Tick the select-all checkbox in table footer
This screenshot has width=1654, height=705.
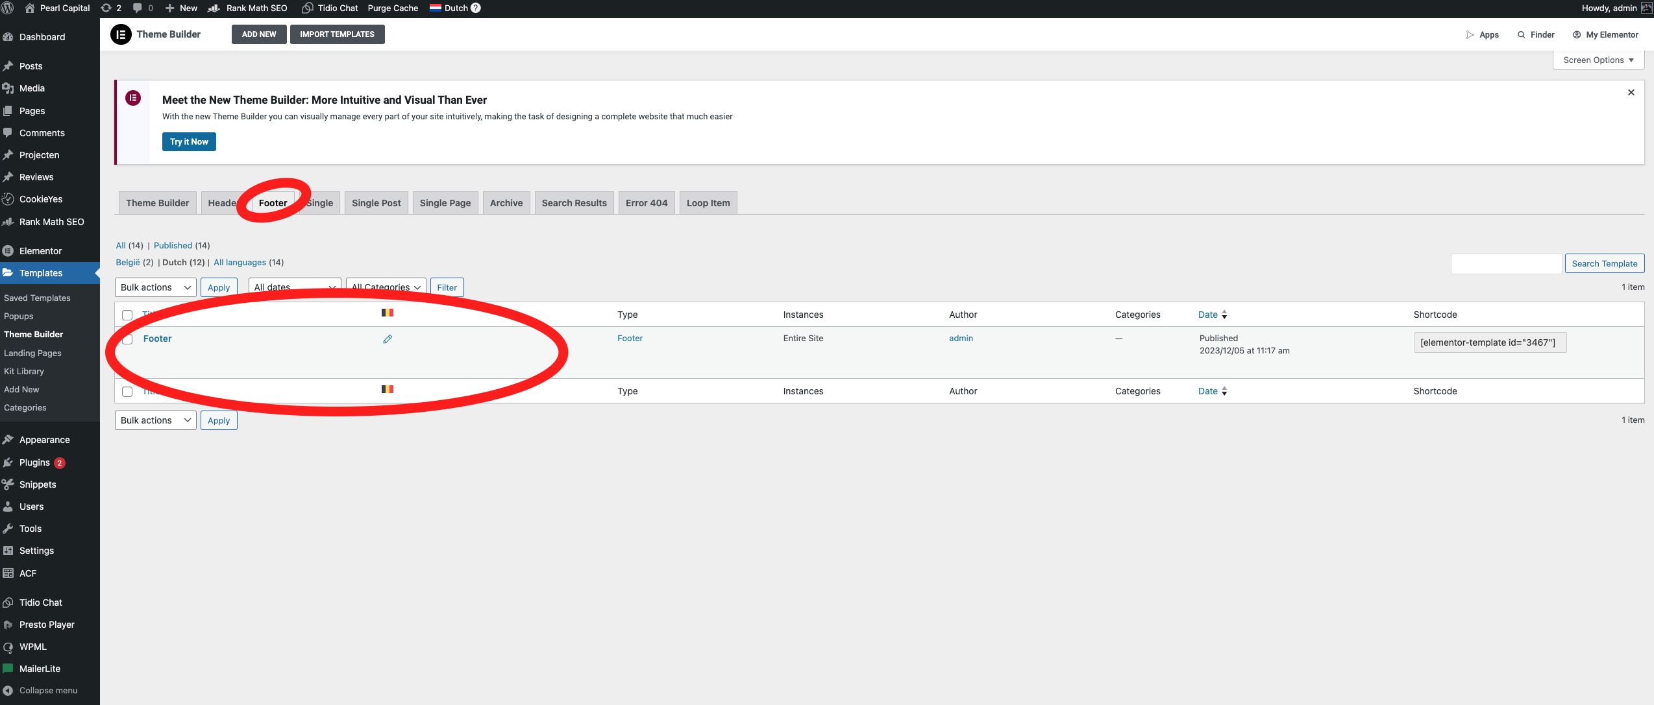click(127, 392)
